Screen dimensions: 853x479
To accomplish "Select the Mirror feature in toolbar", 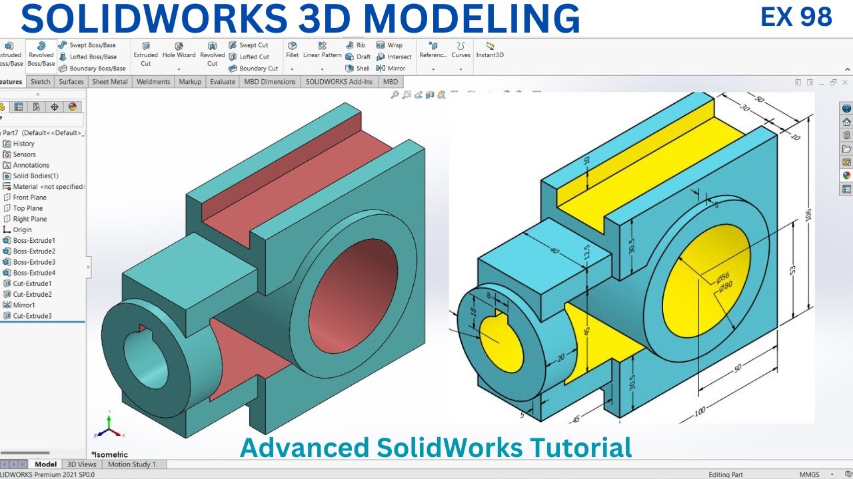I will [x=391, y=68].
